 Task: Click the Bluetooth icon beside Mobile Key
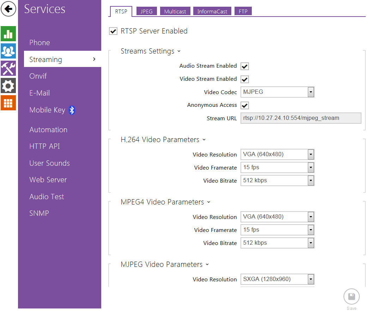coord(72,110)
